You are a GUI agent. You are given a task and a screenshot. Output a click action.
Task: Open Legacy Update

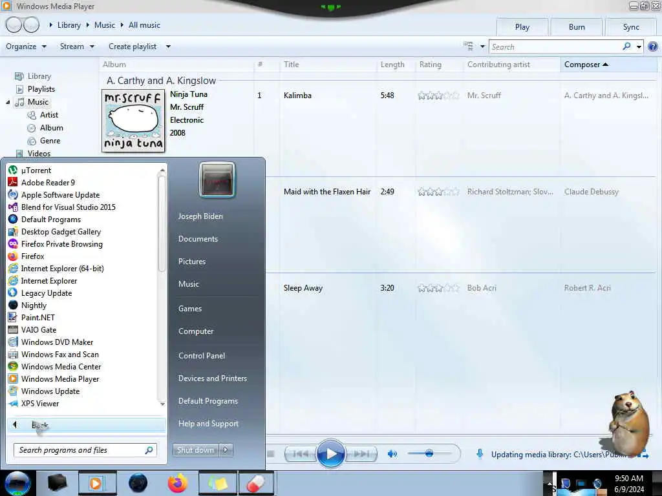[x=40, y=293]
